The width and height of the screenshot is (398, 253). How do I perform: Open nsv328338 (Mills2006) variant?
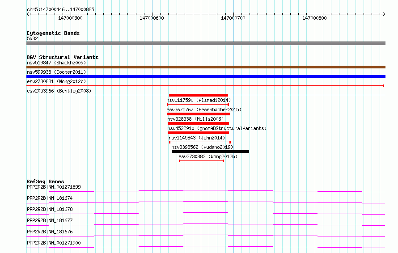click(195, 119)
